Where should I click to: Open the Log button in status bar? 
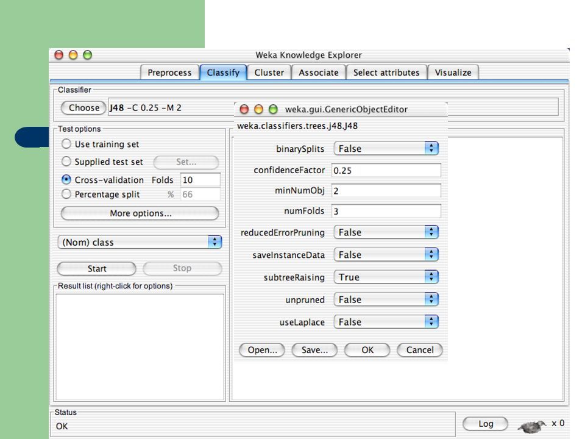point(486,424)
